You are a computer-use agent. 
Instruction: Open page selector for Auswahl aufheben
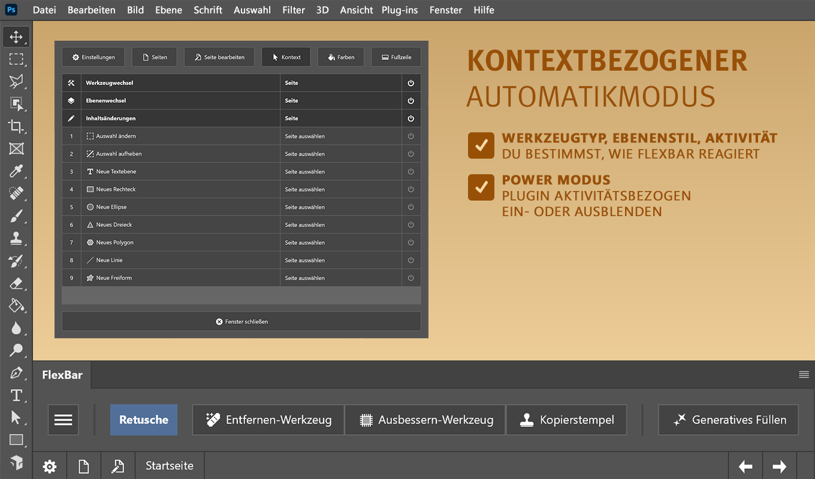[x=341, y=154]
